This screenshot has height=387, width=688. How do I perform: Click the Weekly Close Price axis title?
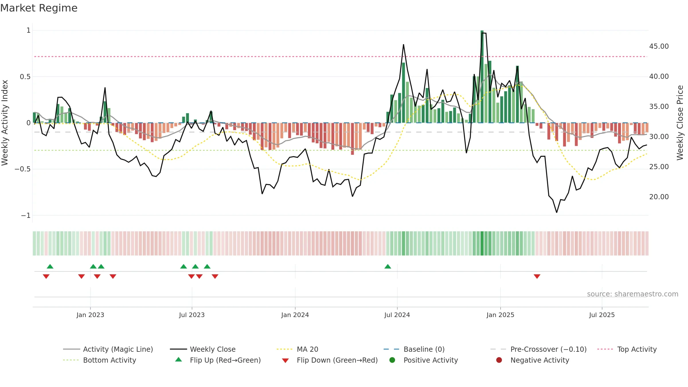point(680,123)
